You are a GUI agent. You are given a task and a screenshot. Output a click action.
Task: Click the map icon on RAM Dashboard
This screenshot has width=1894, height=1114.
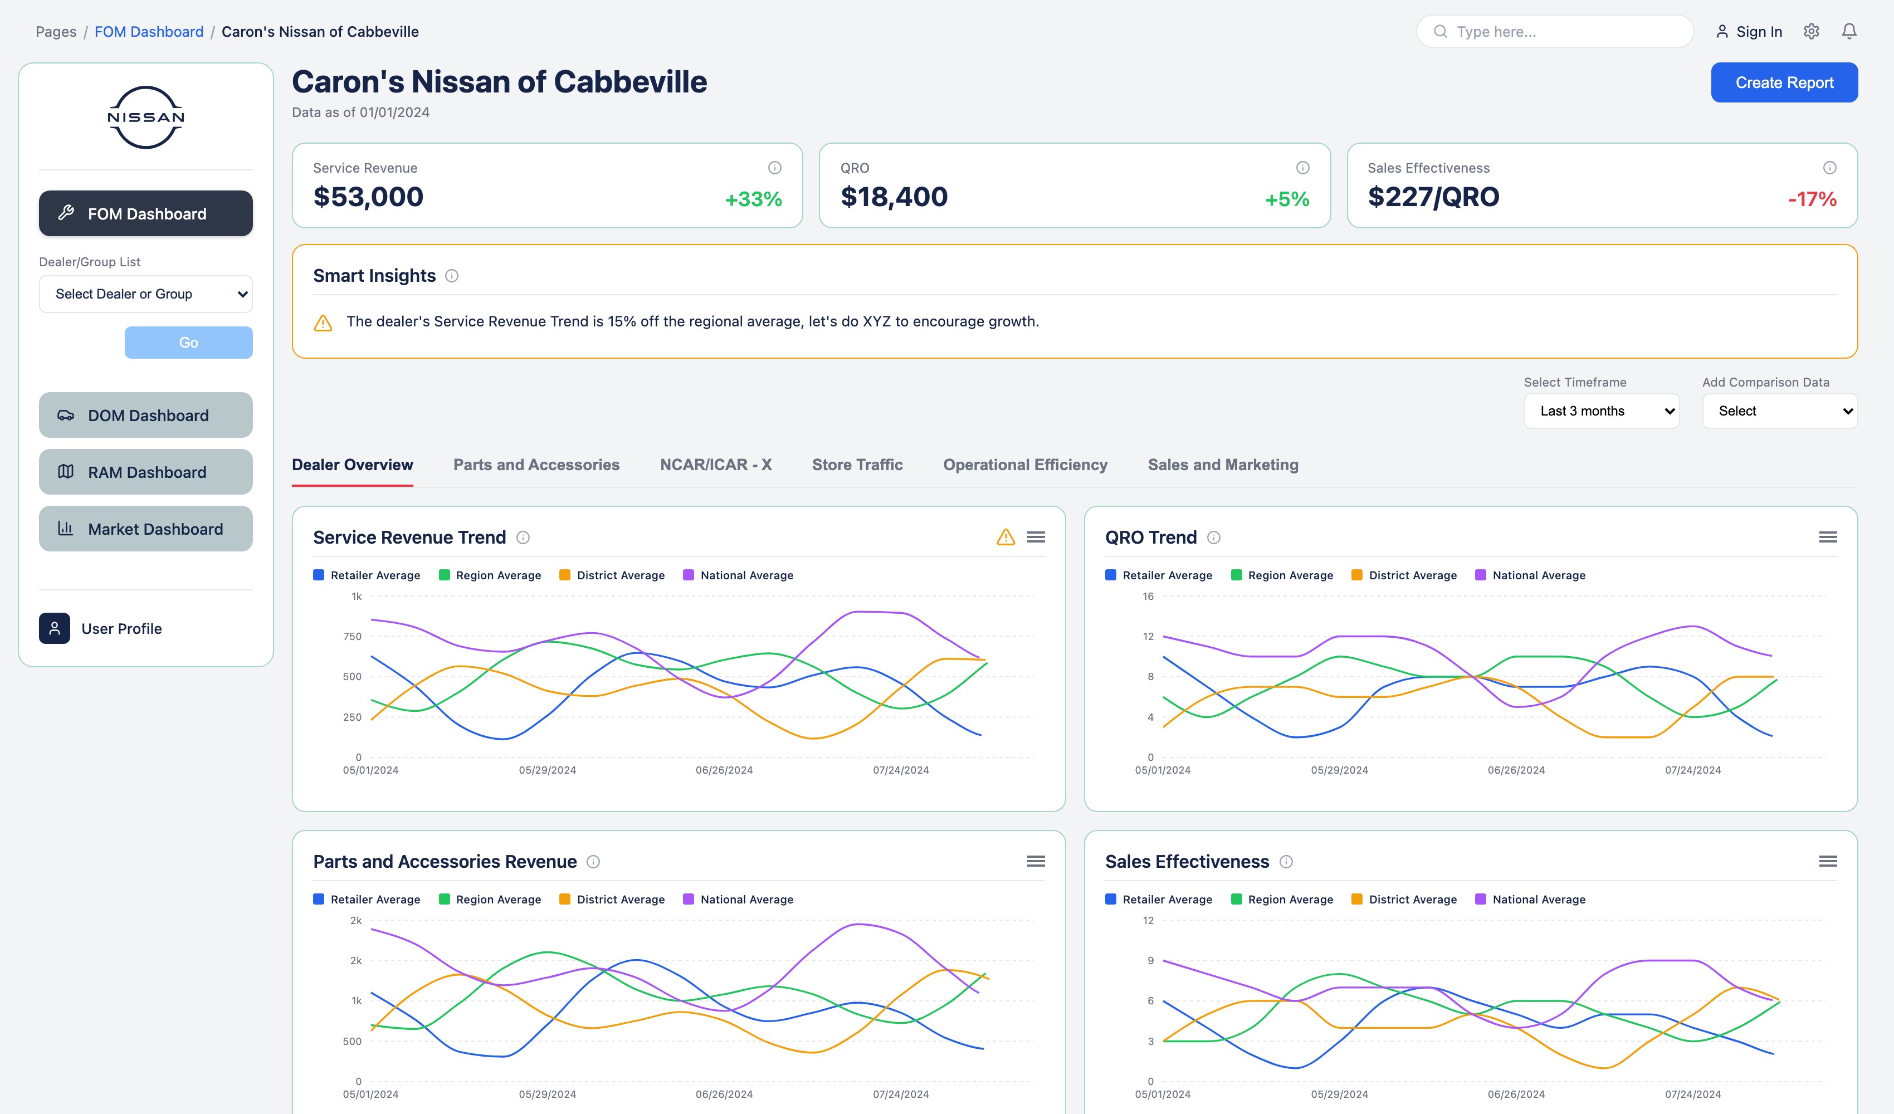pos(66,471)
